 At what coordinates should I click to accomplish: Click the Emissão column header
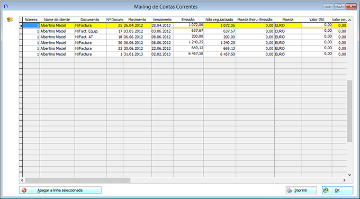188,20
